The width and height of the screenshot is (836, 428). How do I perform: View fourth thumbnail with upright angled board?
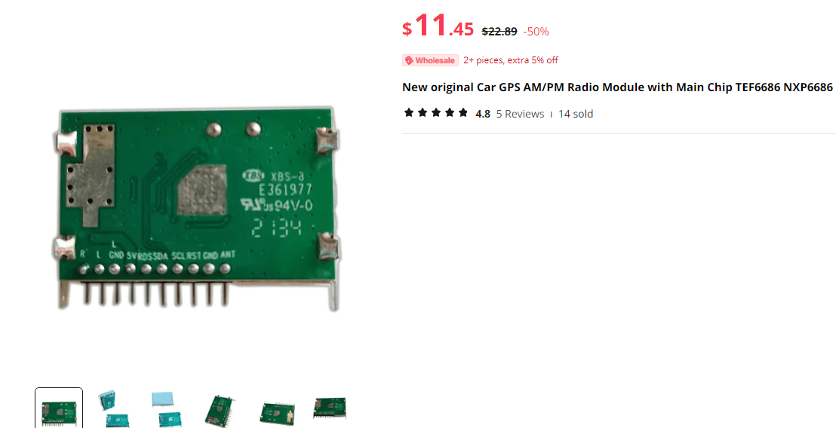[220, 411]
